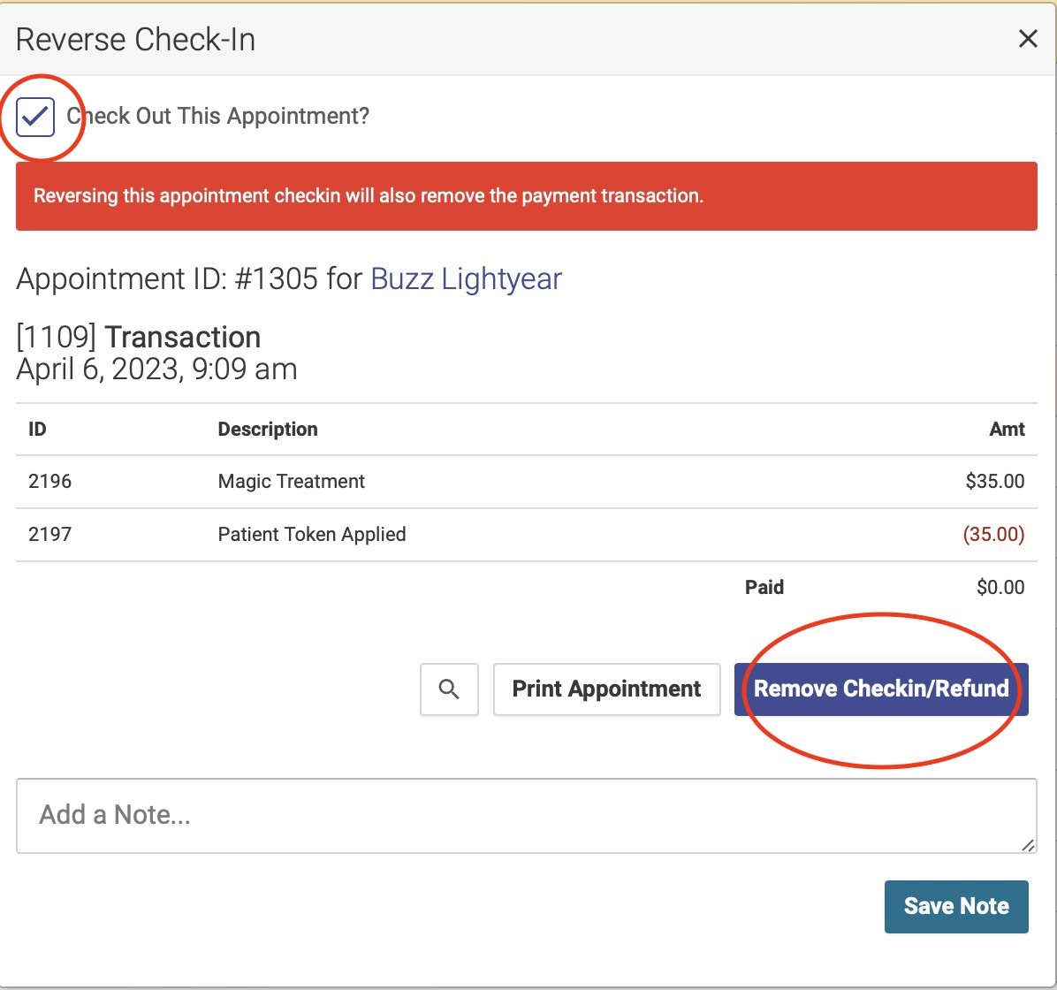Click the Check Out This Appointment label
This screenshot has height=990, width=1057.
coord(217,116)
